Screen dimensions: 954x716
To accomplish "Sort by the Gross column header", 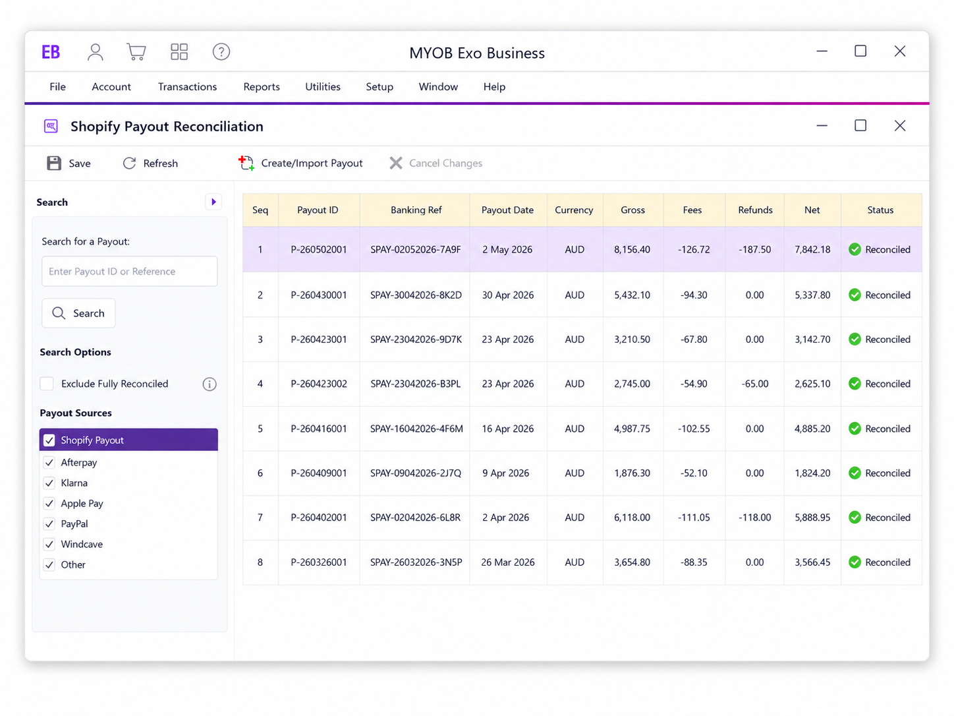I will [x=632, y=210].
